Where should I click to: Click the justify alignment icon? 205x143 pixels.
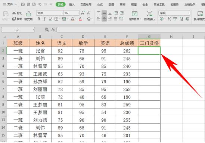click(116, 19)
